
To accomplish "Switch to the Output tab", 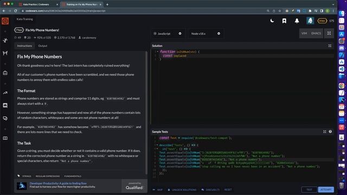I will coord(43,45).
